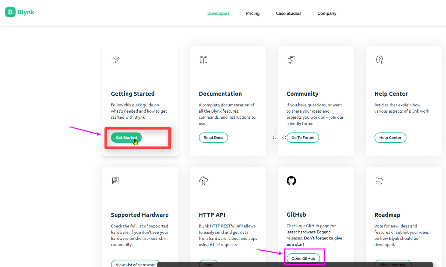
Task: Click the HTTP API cloud icon
Action: (x=203, y=181)
